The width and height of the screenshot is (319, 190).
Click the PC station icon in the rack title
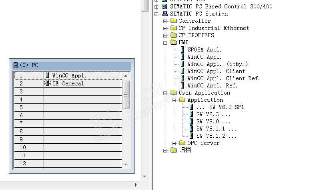coord(16,65)
